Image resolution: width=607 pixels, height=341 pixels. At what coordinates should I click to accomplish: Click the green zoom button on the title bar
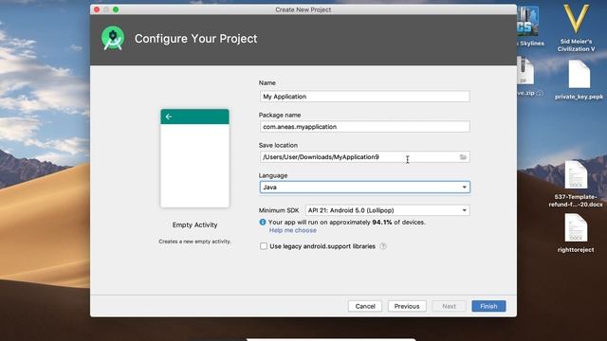click(116, 9)
